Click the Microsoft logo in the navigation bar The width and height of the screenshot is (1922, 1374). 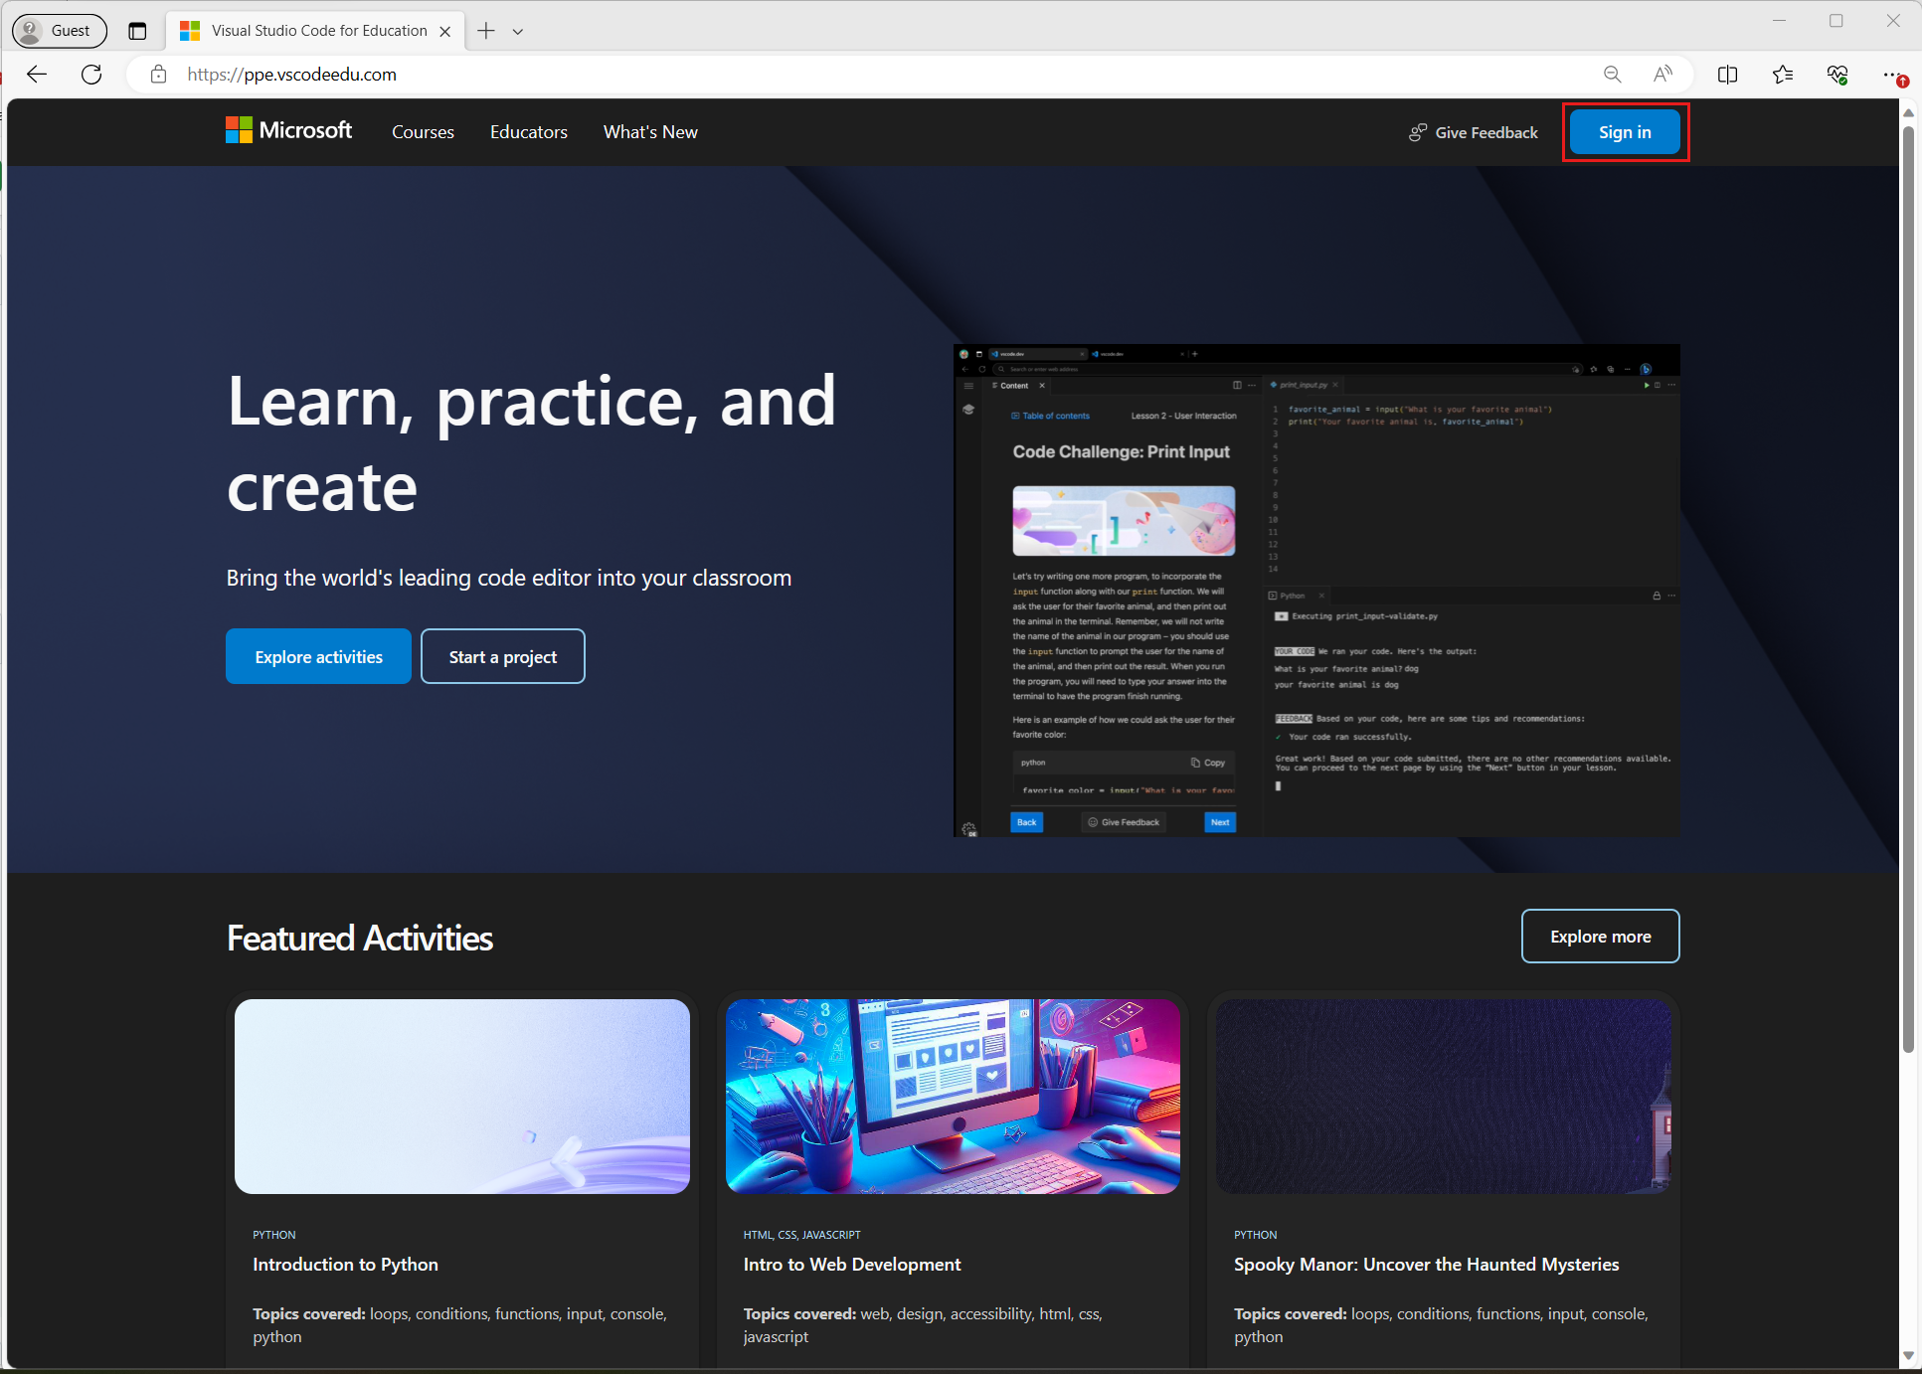click(x=287, y=130)
